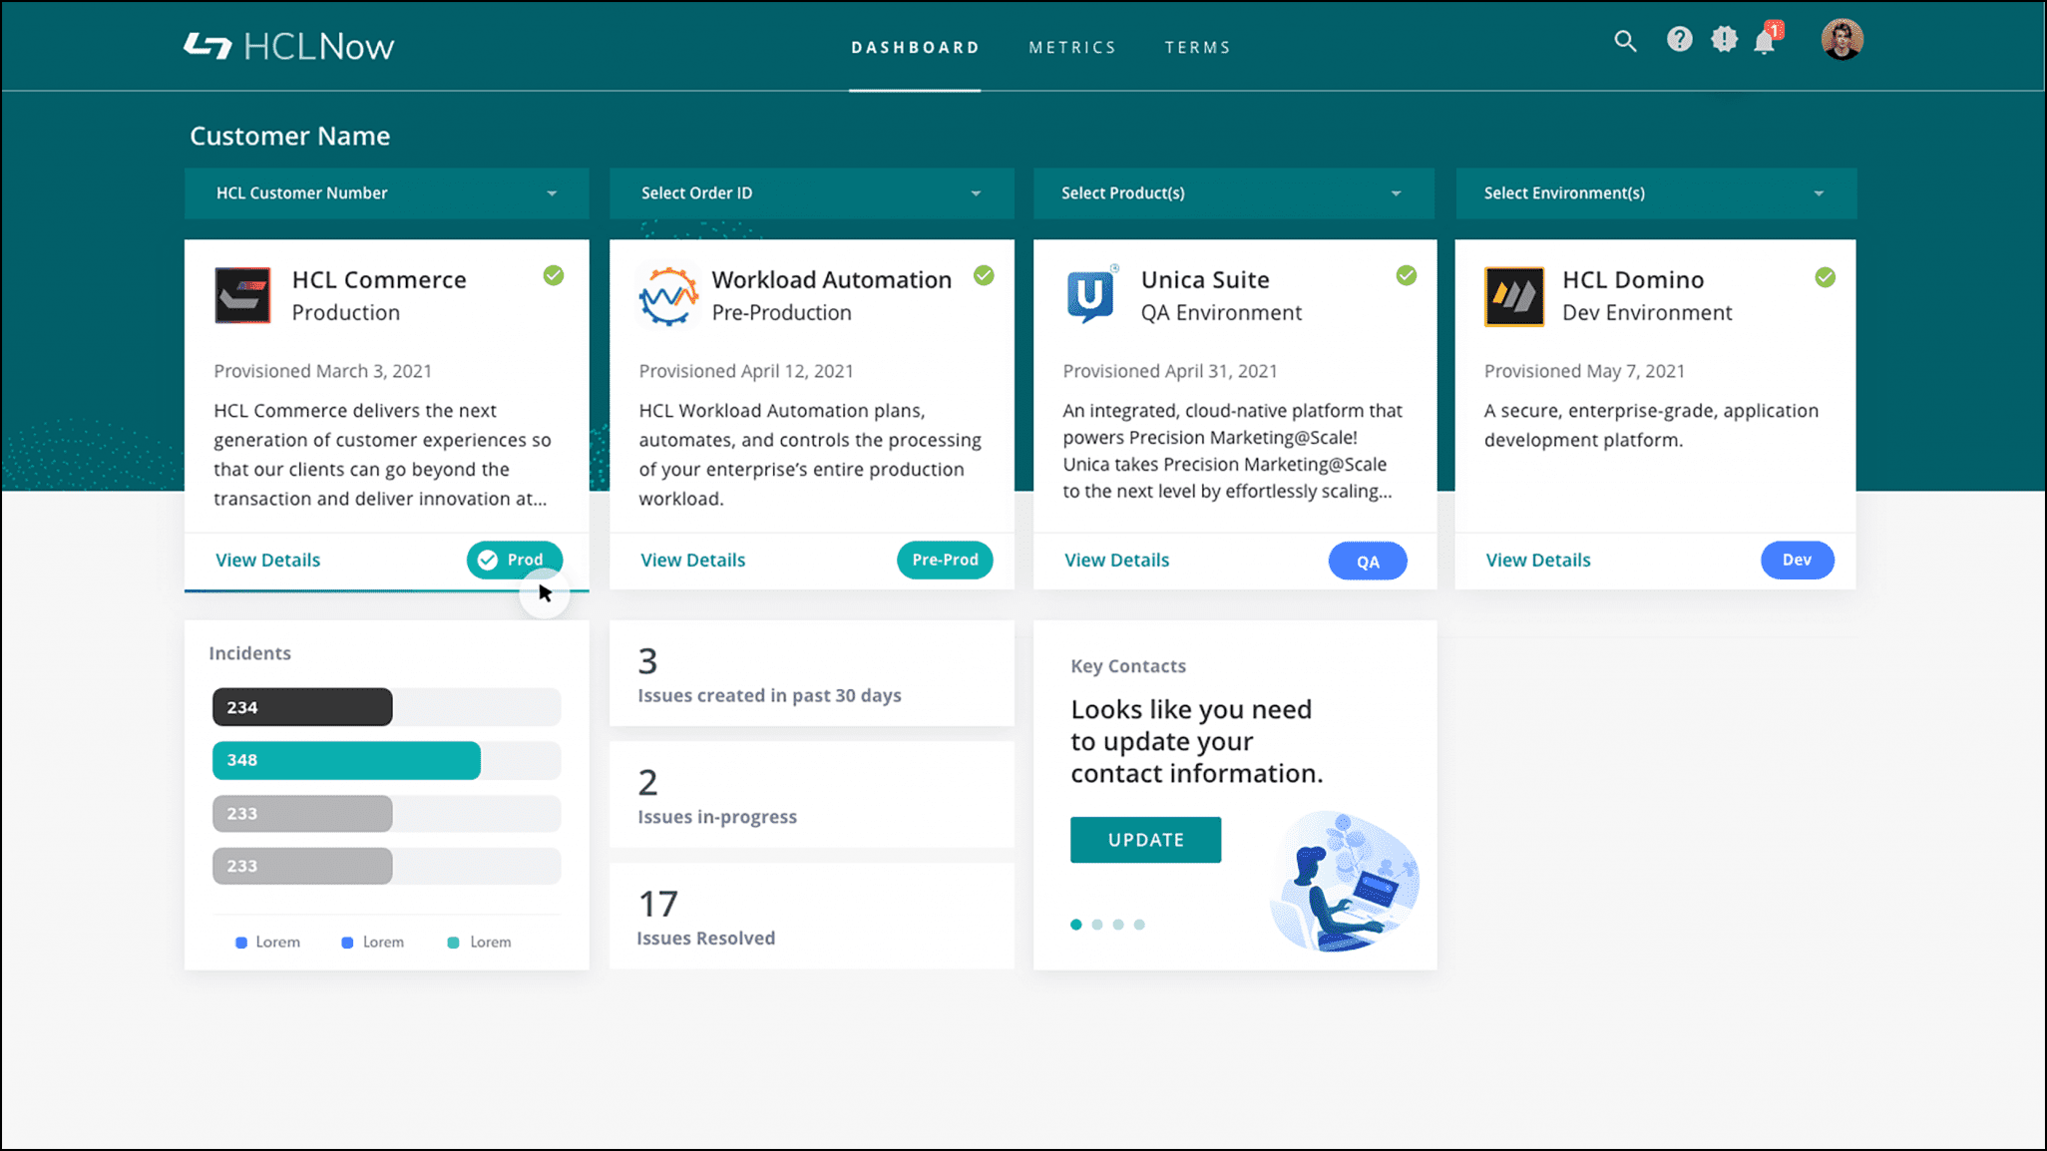This screenshot has width=2047, height=1151.
Task: Click the Workload Automation product logo
Action: coord(667,295)
